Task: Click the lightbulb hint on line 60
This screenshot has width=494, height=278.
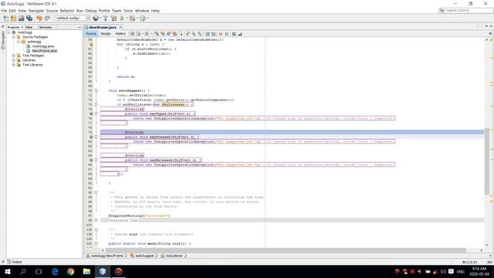Action: click(x=91, y=45)
